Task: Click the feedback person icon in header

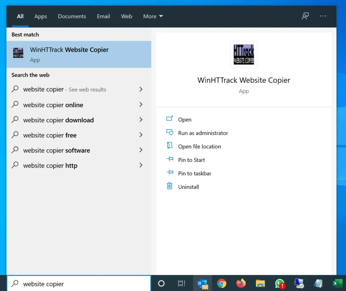Action: (305, 16)
